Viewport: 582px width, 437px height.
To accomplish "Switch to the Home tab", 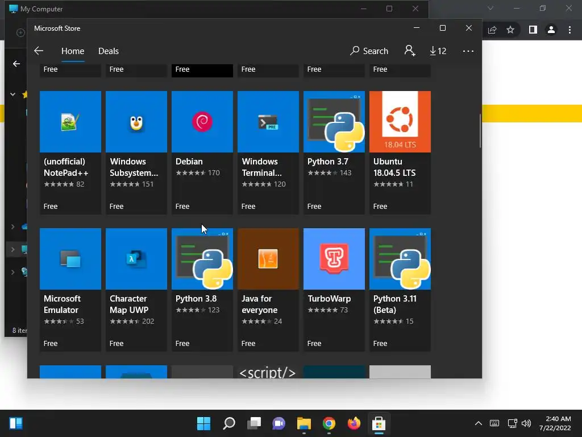I will coord(73,51).
